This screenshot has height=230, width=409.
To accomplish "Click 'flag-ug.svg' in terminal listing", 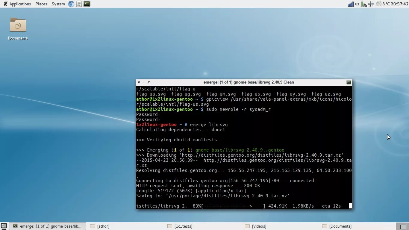I will tap(186, 94).
